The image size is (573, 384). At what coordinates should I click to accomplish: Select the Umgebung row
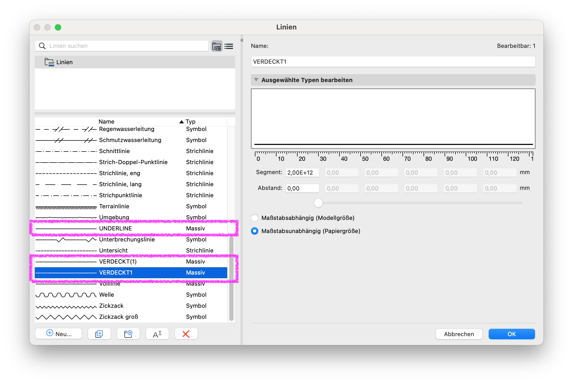pyautogui.click(x=131, y=217)
